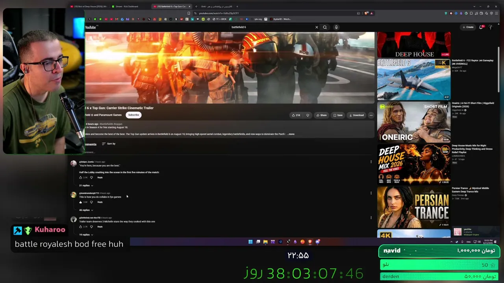Share the video

321,115
